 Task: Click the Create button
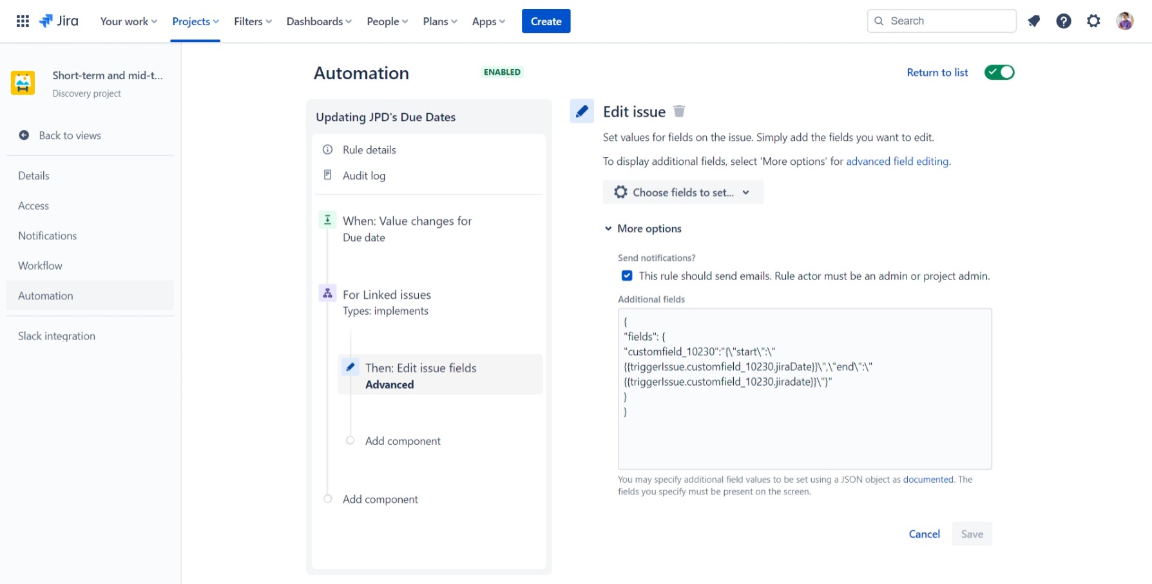546,21
